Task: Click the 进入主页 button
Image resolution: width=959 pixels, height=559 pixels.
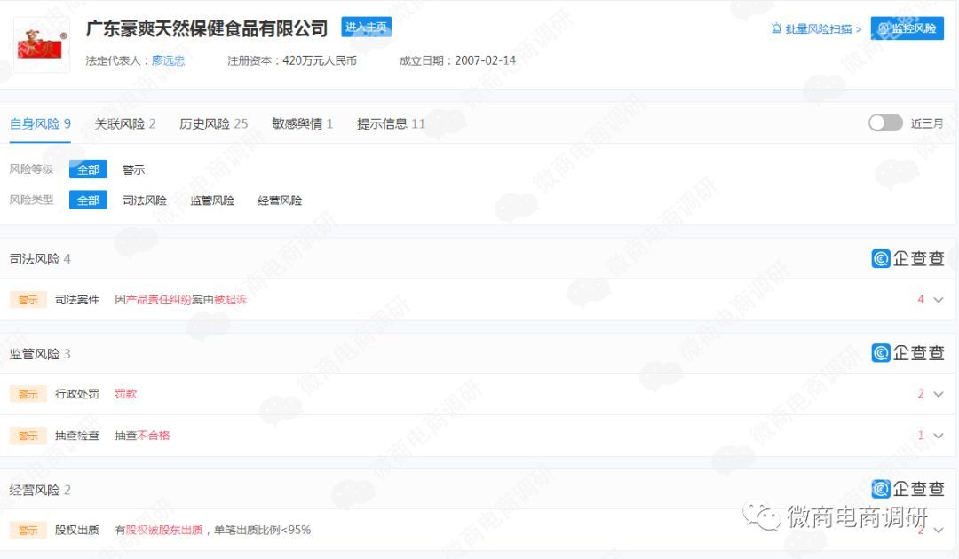Action: (x=366, y=28)
